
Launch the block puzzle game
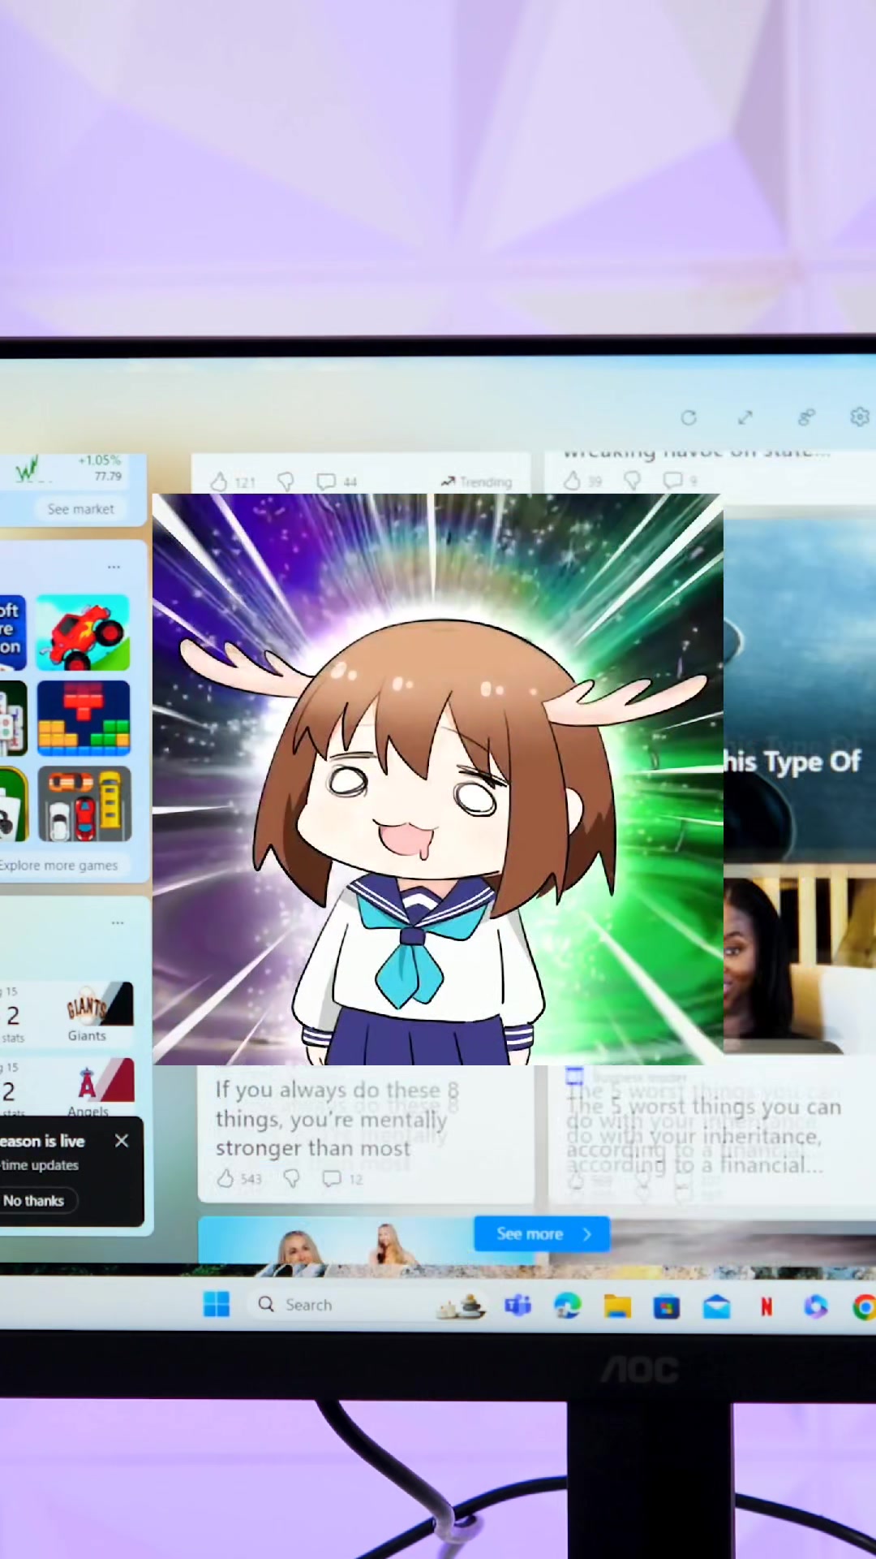click(84, 719)
